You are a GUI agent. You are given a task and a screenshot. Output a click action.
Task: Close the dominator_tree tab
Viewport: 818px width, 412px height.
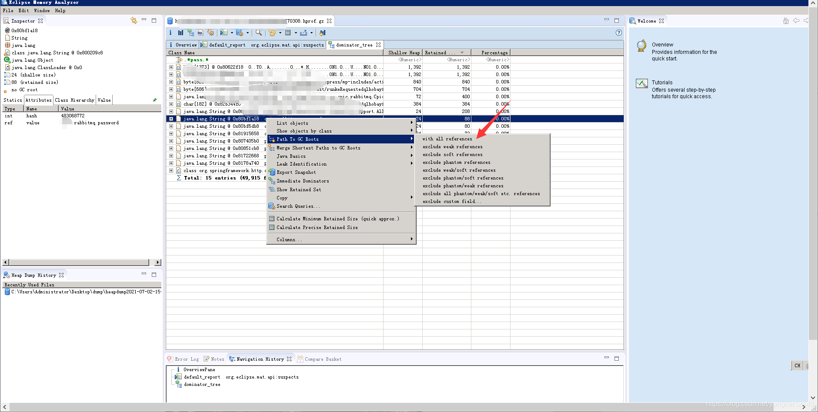(378, 45)
